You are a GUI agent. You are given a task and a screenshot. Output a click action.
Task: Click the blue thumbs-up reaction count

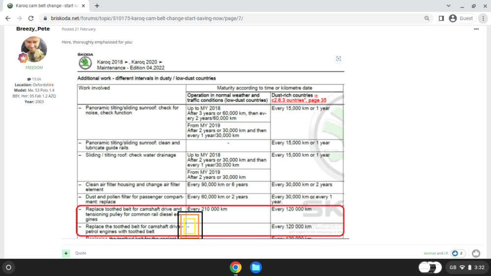click(x=458, y=253)
